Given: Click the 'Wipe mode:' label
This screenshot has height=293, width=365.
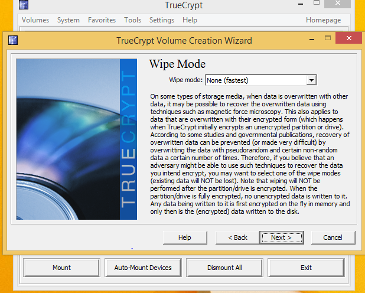Looking at the screenshot, I should pyautogui.click(x=186, y=80).
